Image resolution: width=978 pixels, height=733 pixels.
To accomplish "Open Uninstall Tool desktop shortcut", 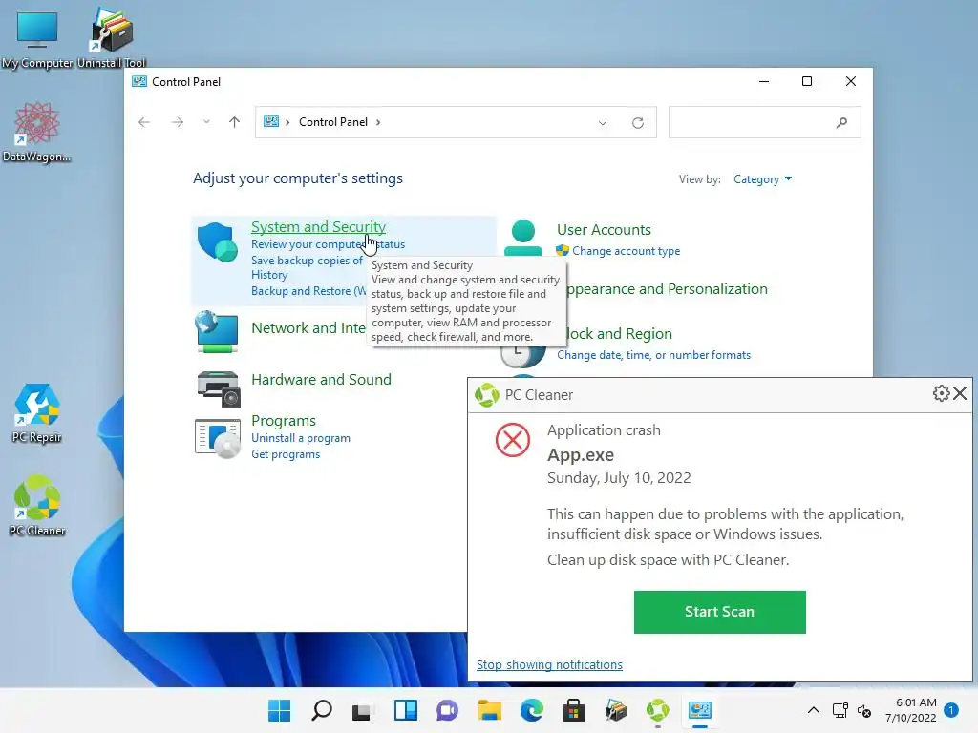I will [112, 37].
